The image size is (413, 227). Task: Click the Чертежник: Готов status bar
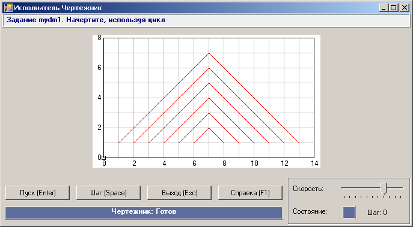pyautogui.click(x=144, y=212)
